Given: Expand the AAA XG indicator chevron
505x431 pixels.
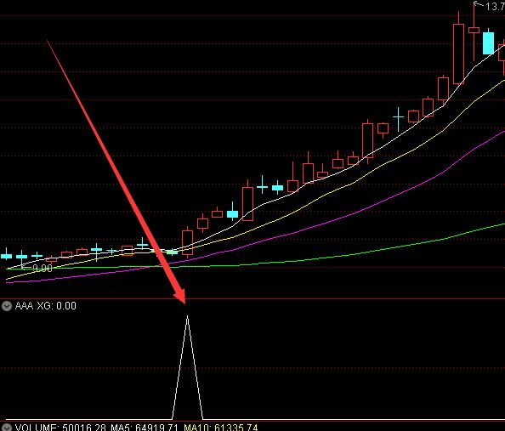Looking at the screenshot, I should (7, 306).
